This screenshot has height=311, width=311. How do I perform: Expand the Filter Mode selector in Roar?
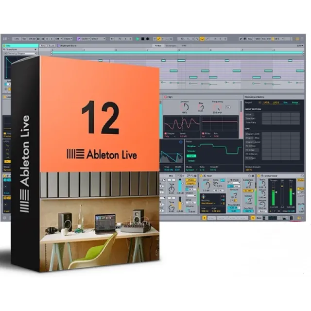234,183
